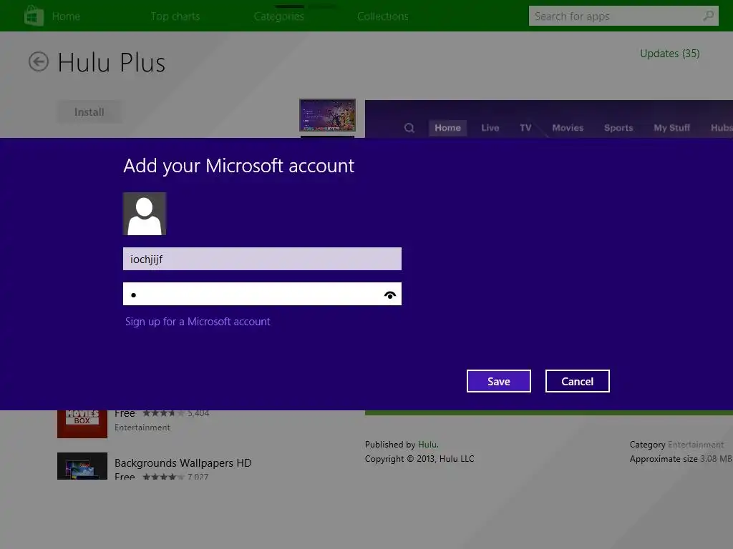Screen dimensions: 733x549
Task: Open the Top charts tab
Action: 175,16
